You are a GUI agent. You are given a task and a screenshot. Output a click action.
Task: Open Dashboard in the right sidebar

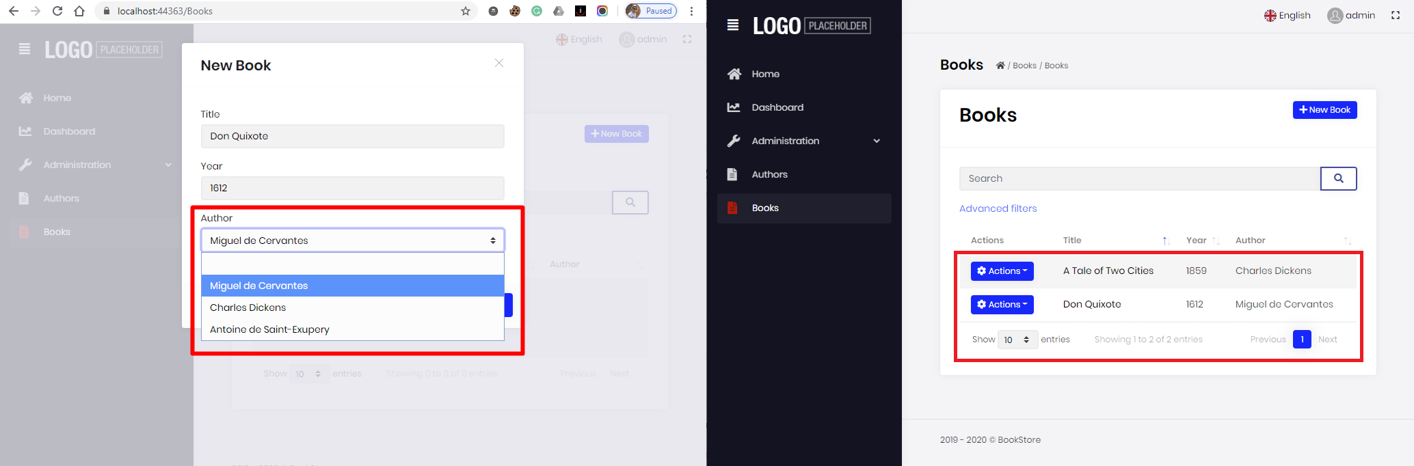coord(777,107)
